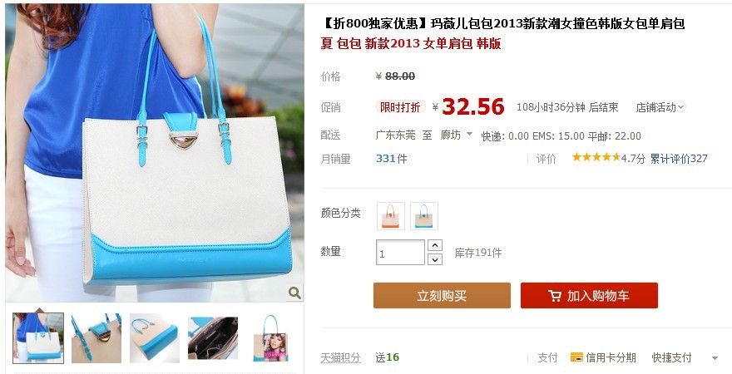Select the first thumbnail of model with bag
The image size is (732, 374).
pyautogui.click(x=38, y=338)
